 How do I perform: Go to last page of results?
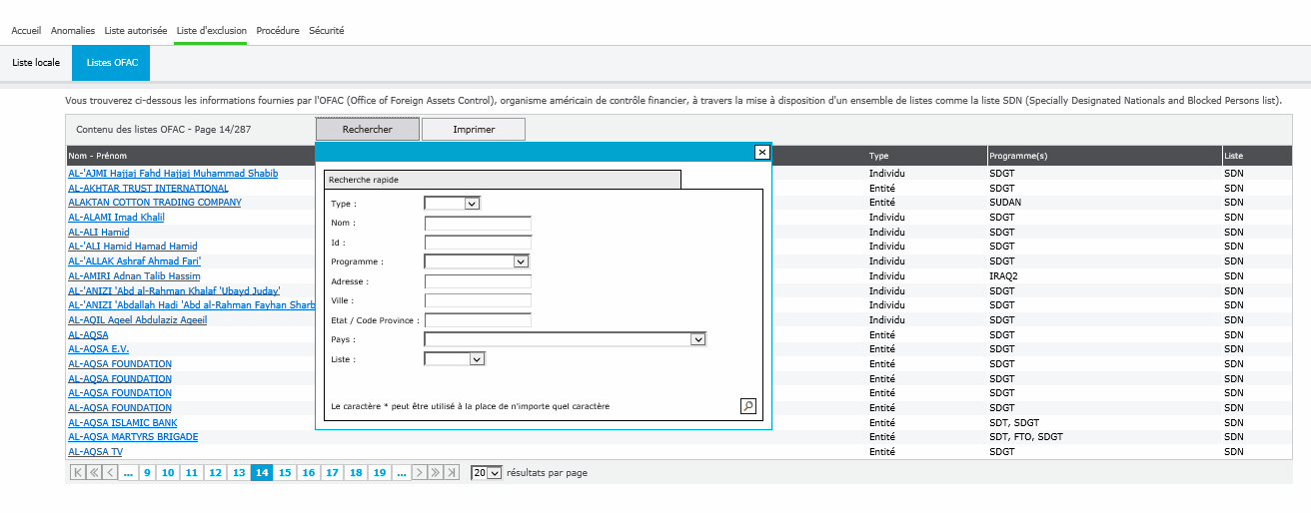(x=452, y=473)
